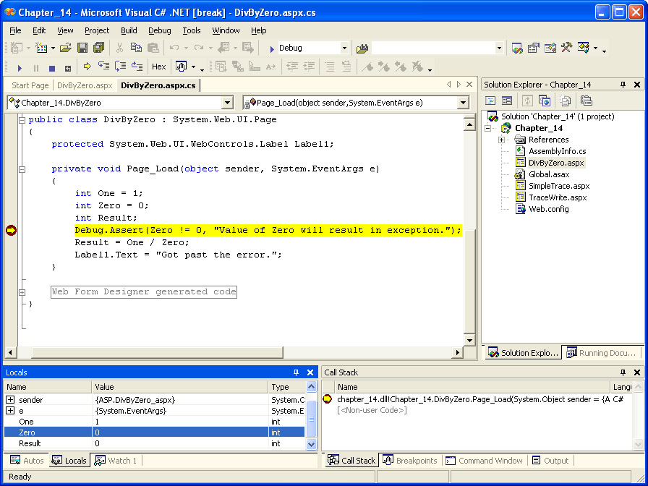
Task: Toggle auto-hide pin on Solution Explorer panel
Action: pos(623,85)
